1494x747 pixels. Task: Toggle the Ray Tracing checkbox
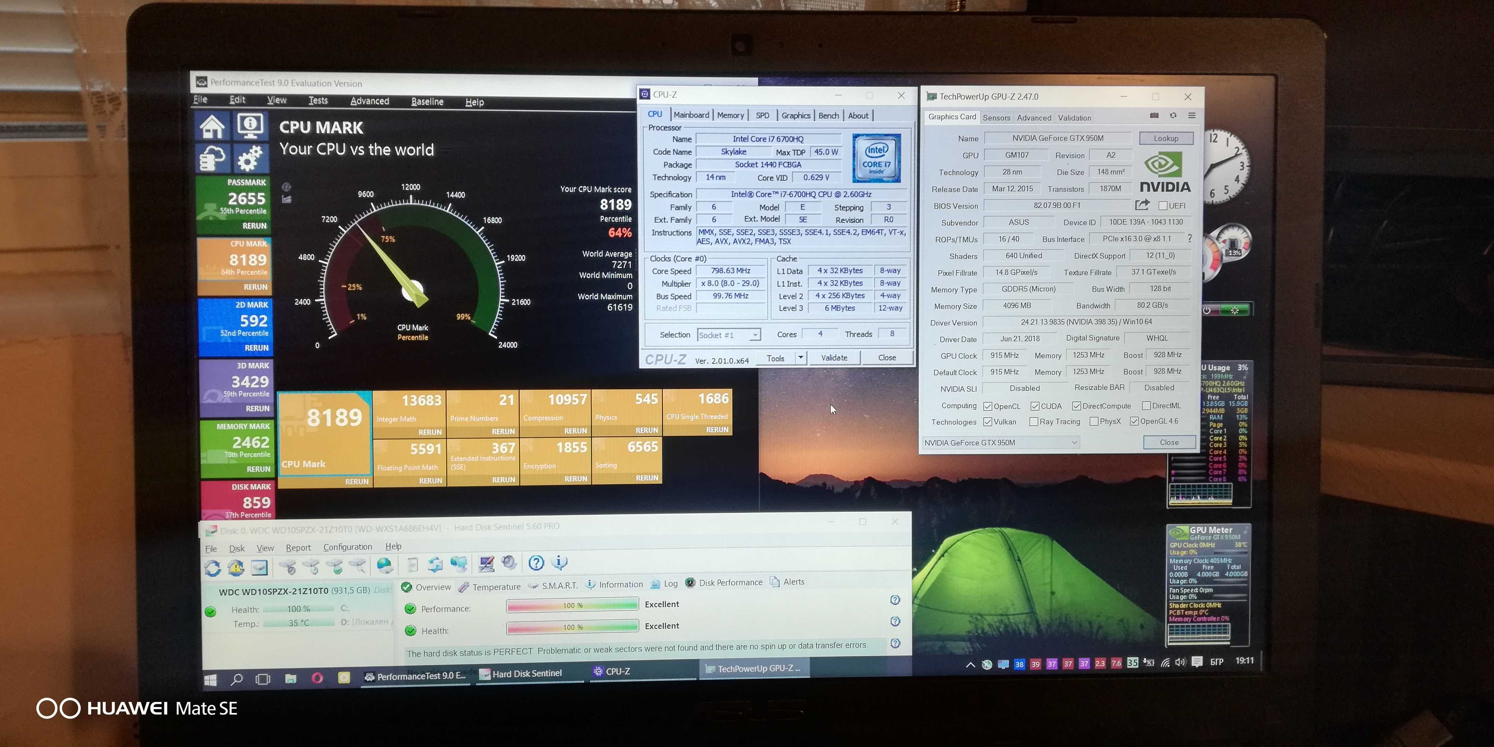click(x=1034, y=421)
